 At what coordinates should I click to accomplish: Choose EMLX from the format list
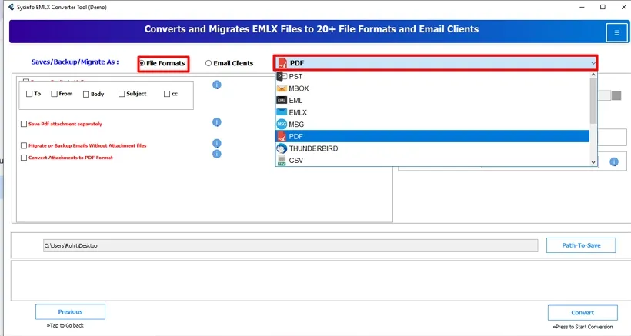click(x=432, y=112)
